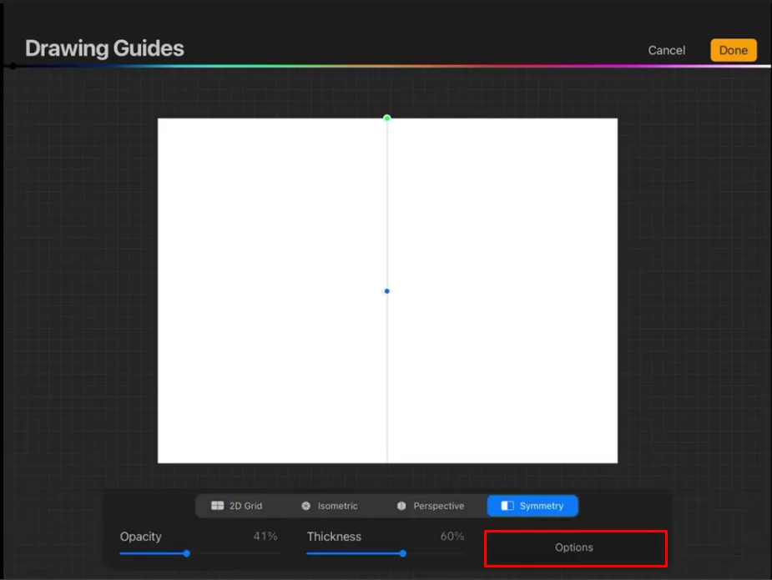Cancel the Drawing Guides changes
The height and width of the screenshot is (580, 772).
(666, 50)
